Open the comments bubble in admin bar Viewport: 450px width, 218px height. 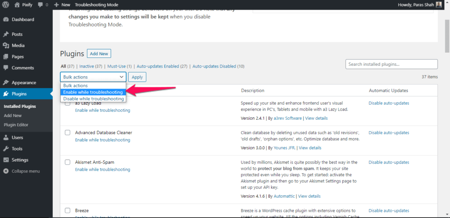tap(40, 5)
